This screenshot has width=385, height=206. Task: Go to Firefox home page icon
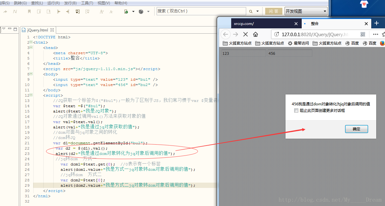[x=256, y=34]
